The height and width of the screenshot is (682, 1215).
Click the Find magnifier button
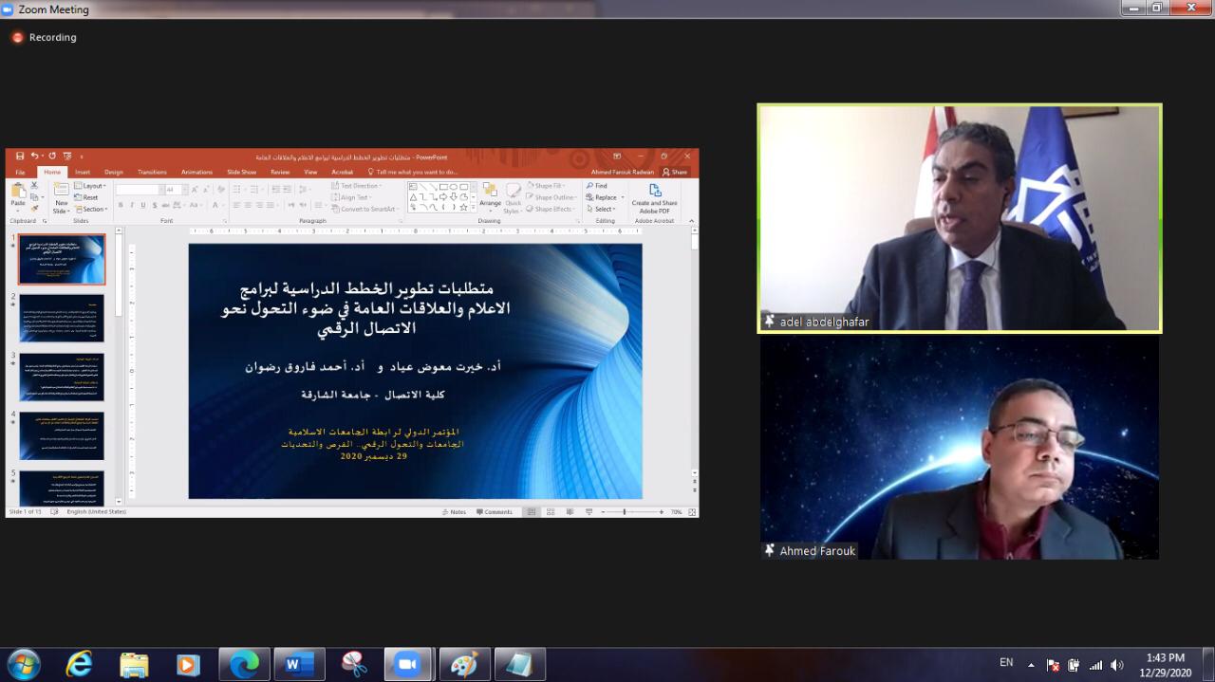[x=597, y=186]
